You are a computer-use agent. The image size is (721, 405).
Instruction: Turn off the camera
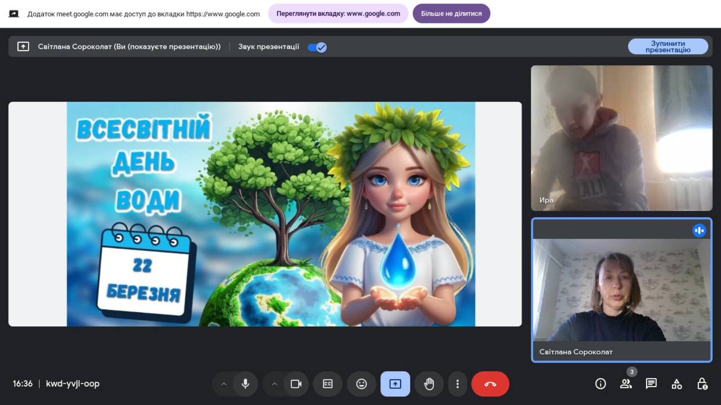(296, 384)
